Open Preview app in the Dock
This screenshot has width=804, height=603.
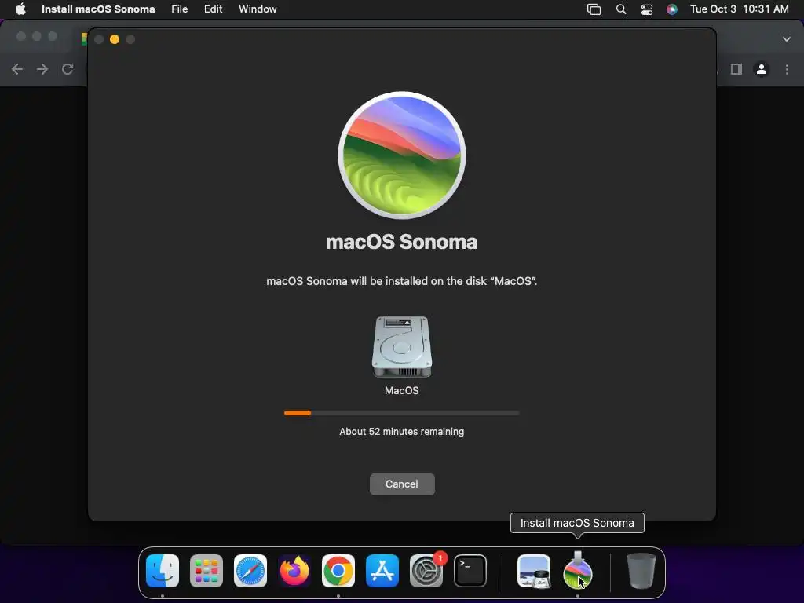tap(534, 571)
